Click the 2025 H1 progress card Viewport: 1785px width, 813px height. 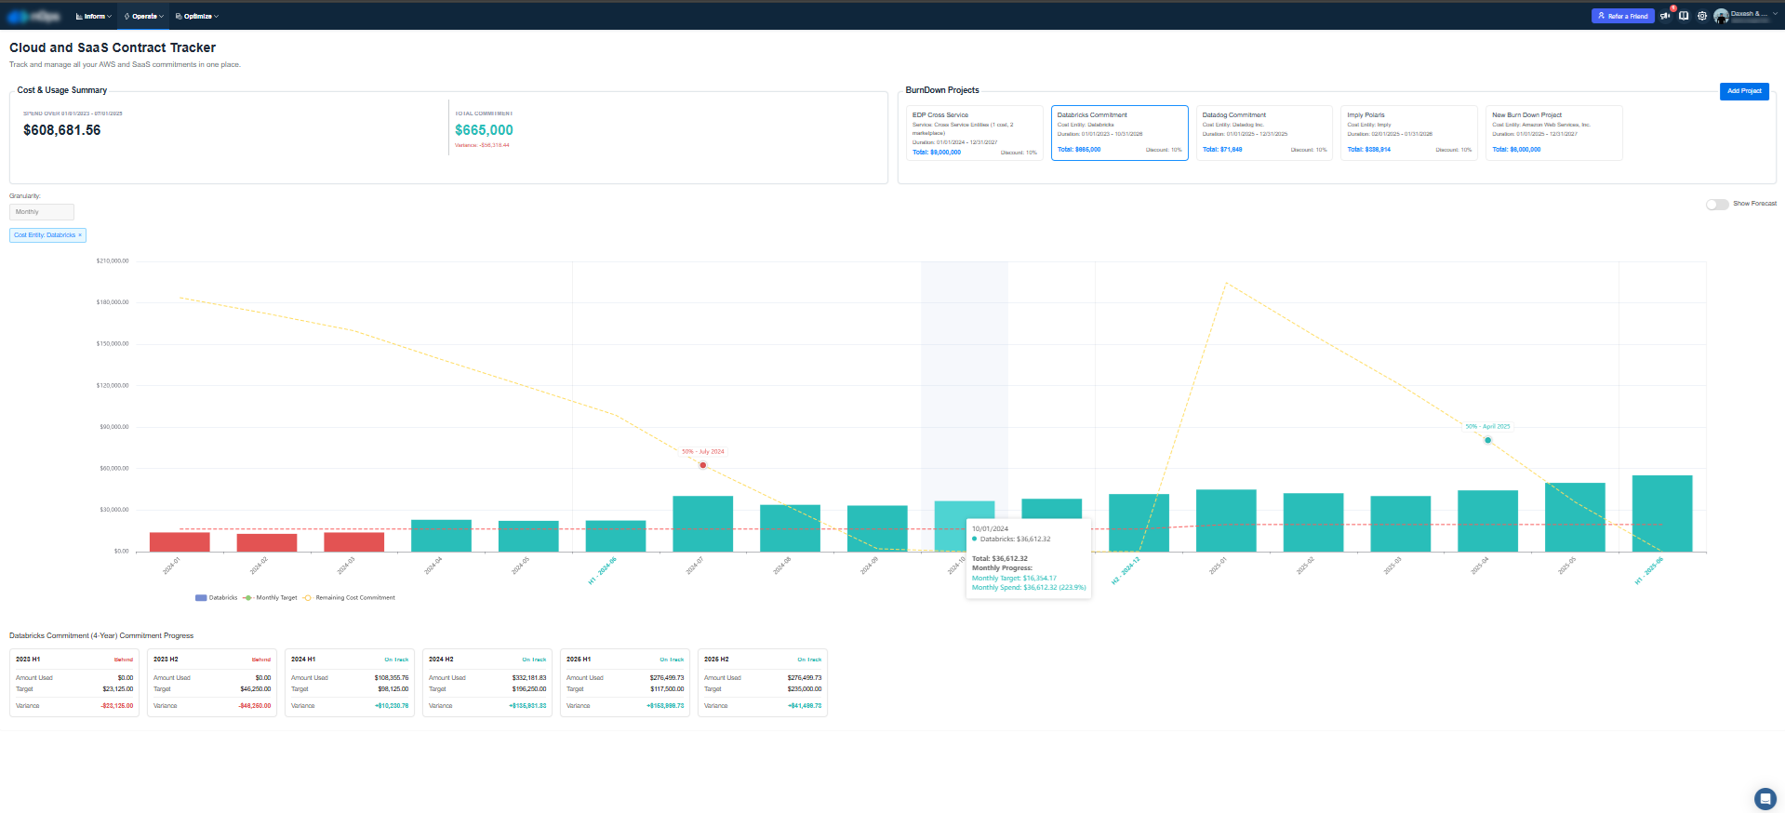coord(625,683)
